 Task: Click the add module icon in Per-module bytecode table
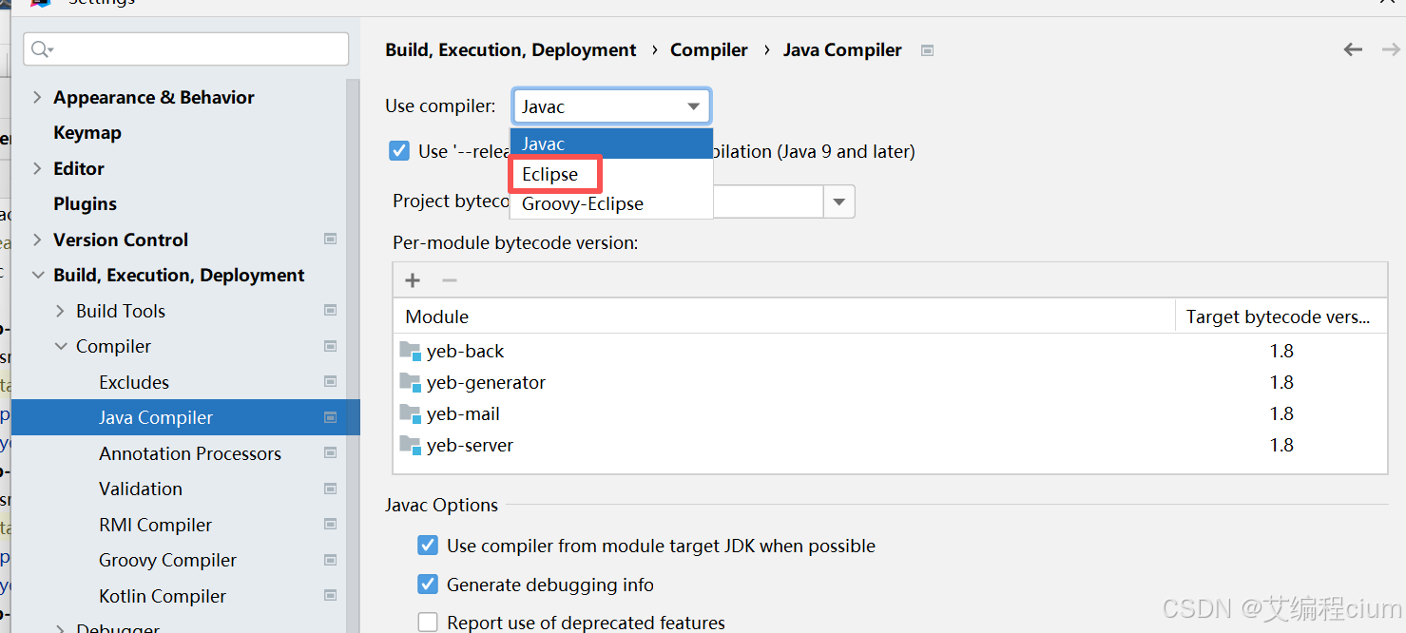[412, 279]
